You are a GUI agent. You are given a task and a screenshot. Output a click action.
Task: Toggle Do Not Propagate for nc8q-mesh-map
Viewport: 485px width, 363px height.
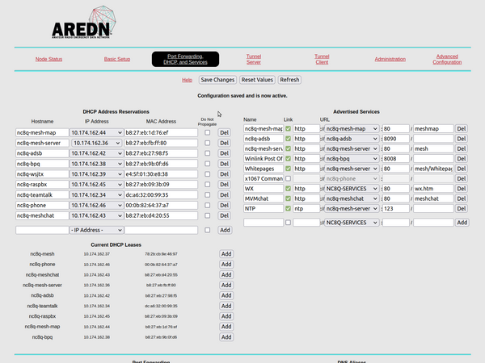(x=207, y=132)
